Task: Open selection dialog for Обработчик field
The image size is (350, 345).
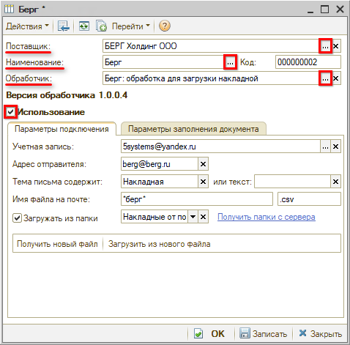Action: coord(325,78)
